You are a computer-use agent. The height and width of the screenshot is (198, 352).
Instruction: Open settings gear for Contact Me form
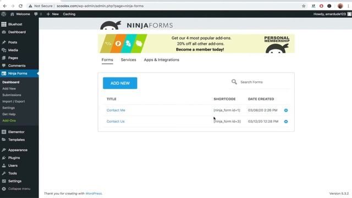click(286, 110)
